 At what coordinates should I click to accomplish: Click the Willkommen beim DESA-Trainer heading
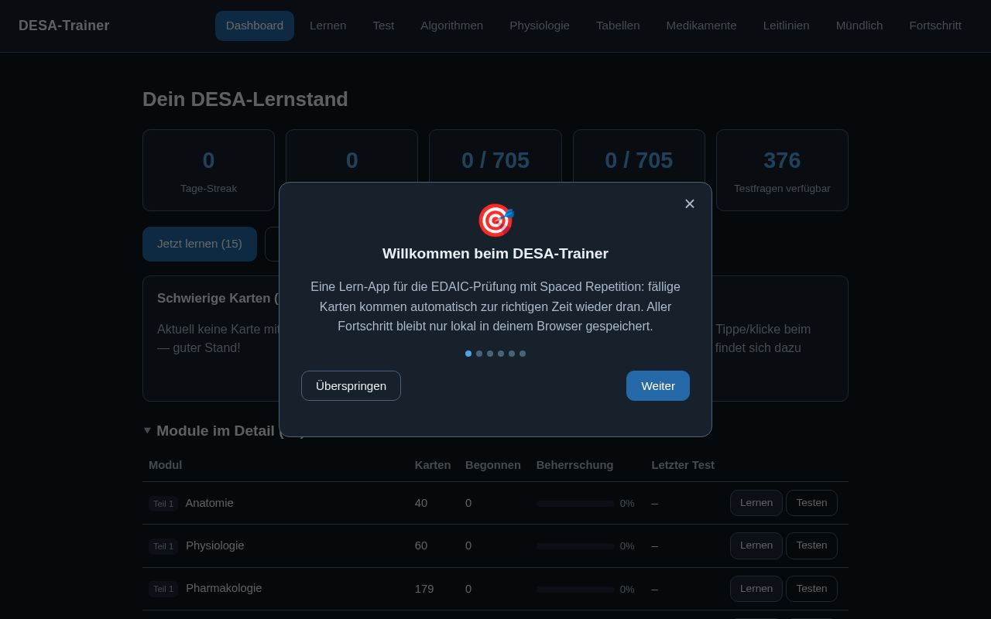pyautogui.click(x=495, y=254)
